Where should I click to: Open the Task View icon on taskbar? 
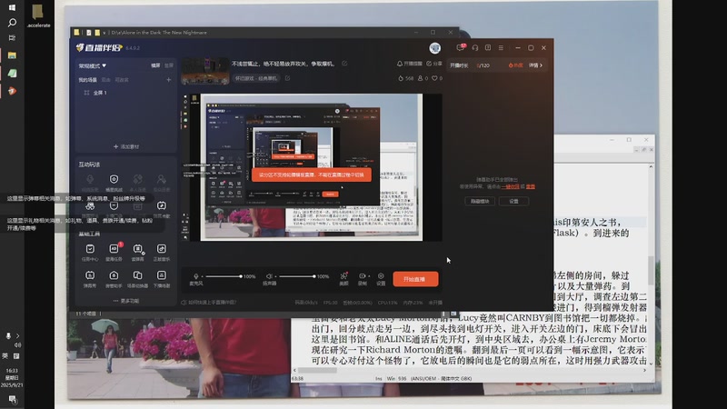[x=12, y=37]
